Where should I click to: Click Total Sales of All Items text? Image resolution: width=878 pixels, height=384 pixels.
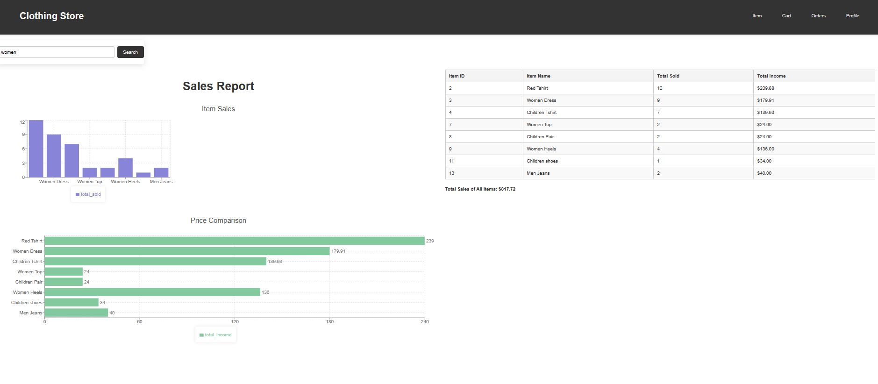[x=480, y=189]
